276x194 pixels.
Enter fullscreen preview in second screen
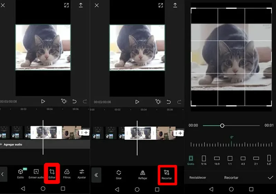point(160,5)
